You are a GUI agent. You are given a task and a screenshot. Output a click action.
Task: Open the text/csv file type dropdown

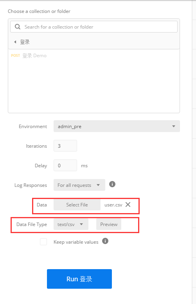(71, 224)
